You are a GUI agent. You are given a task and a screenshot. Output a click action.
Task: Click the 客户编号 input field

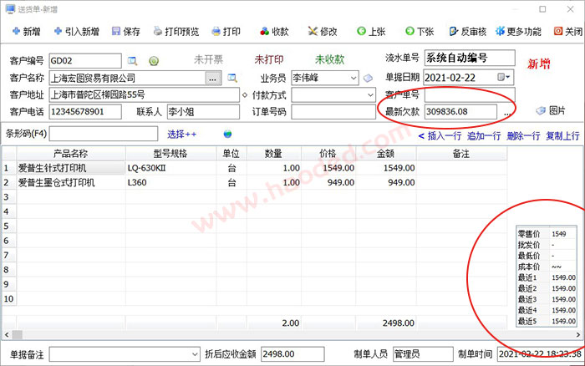(x=85, y=61)
